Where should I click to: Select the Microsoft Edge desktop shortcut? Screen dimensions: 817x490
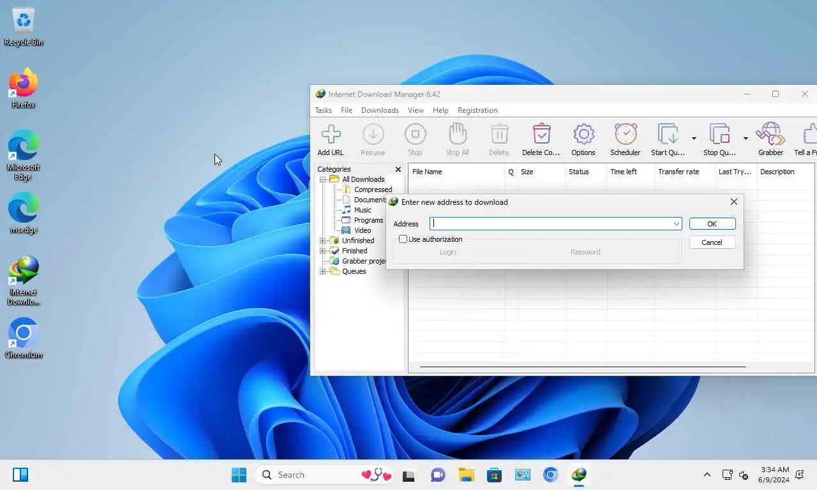coord(24,155)
